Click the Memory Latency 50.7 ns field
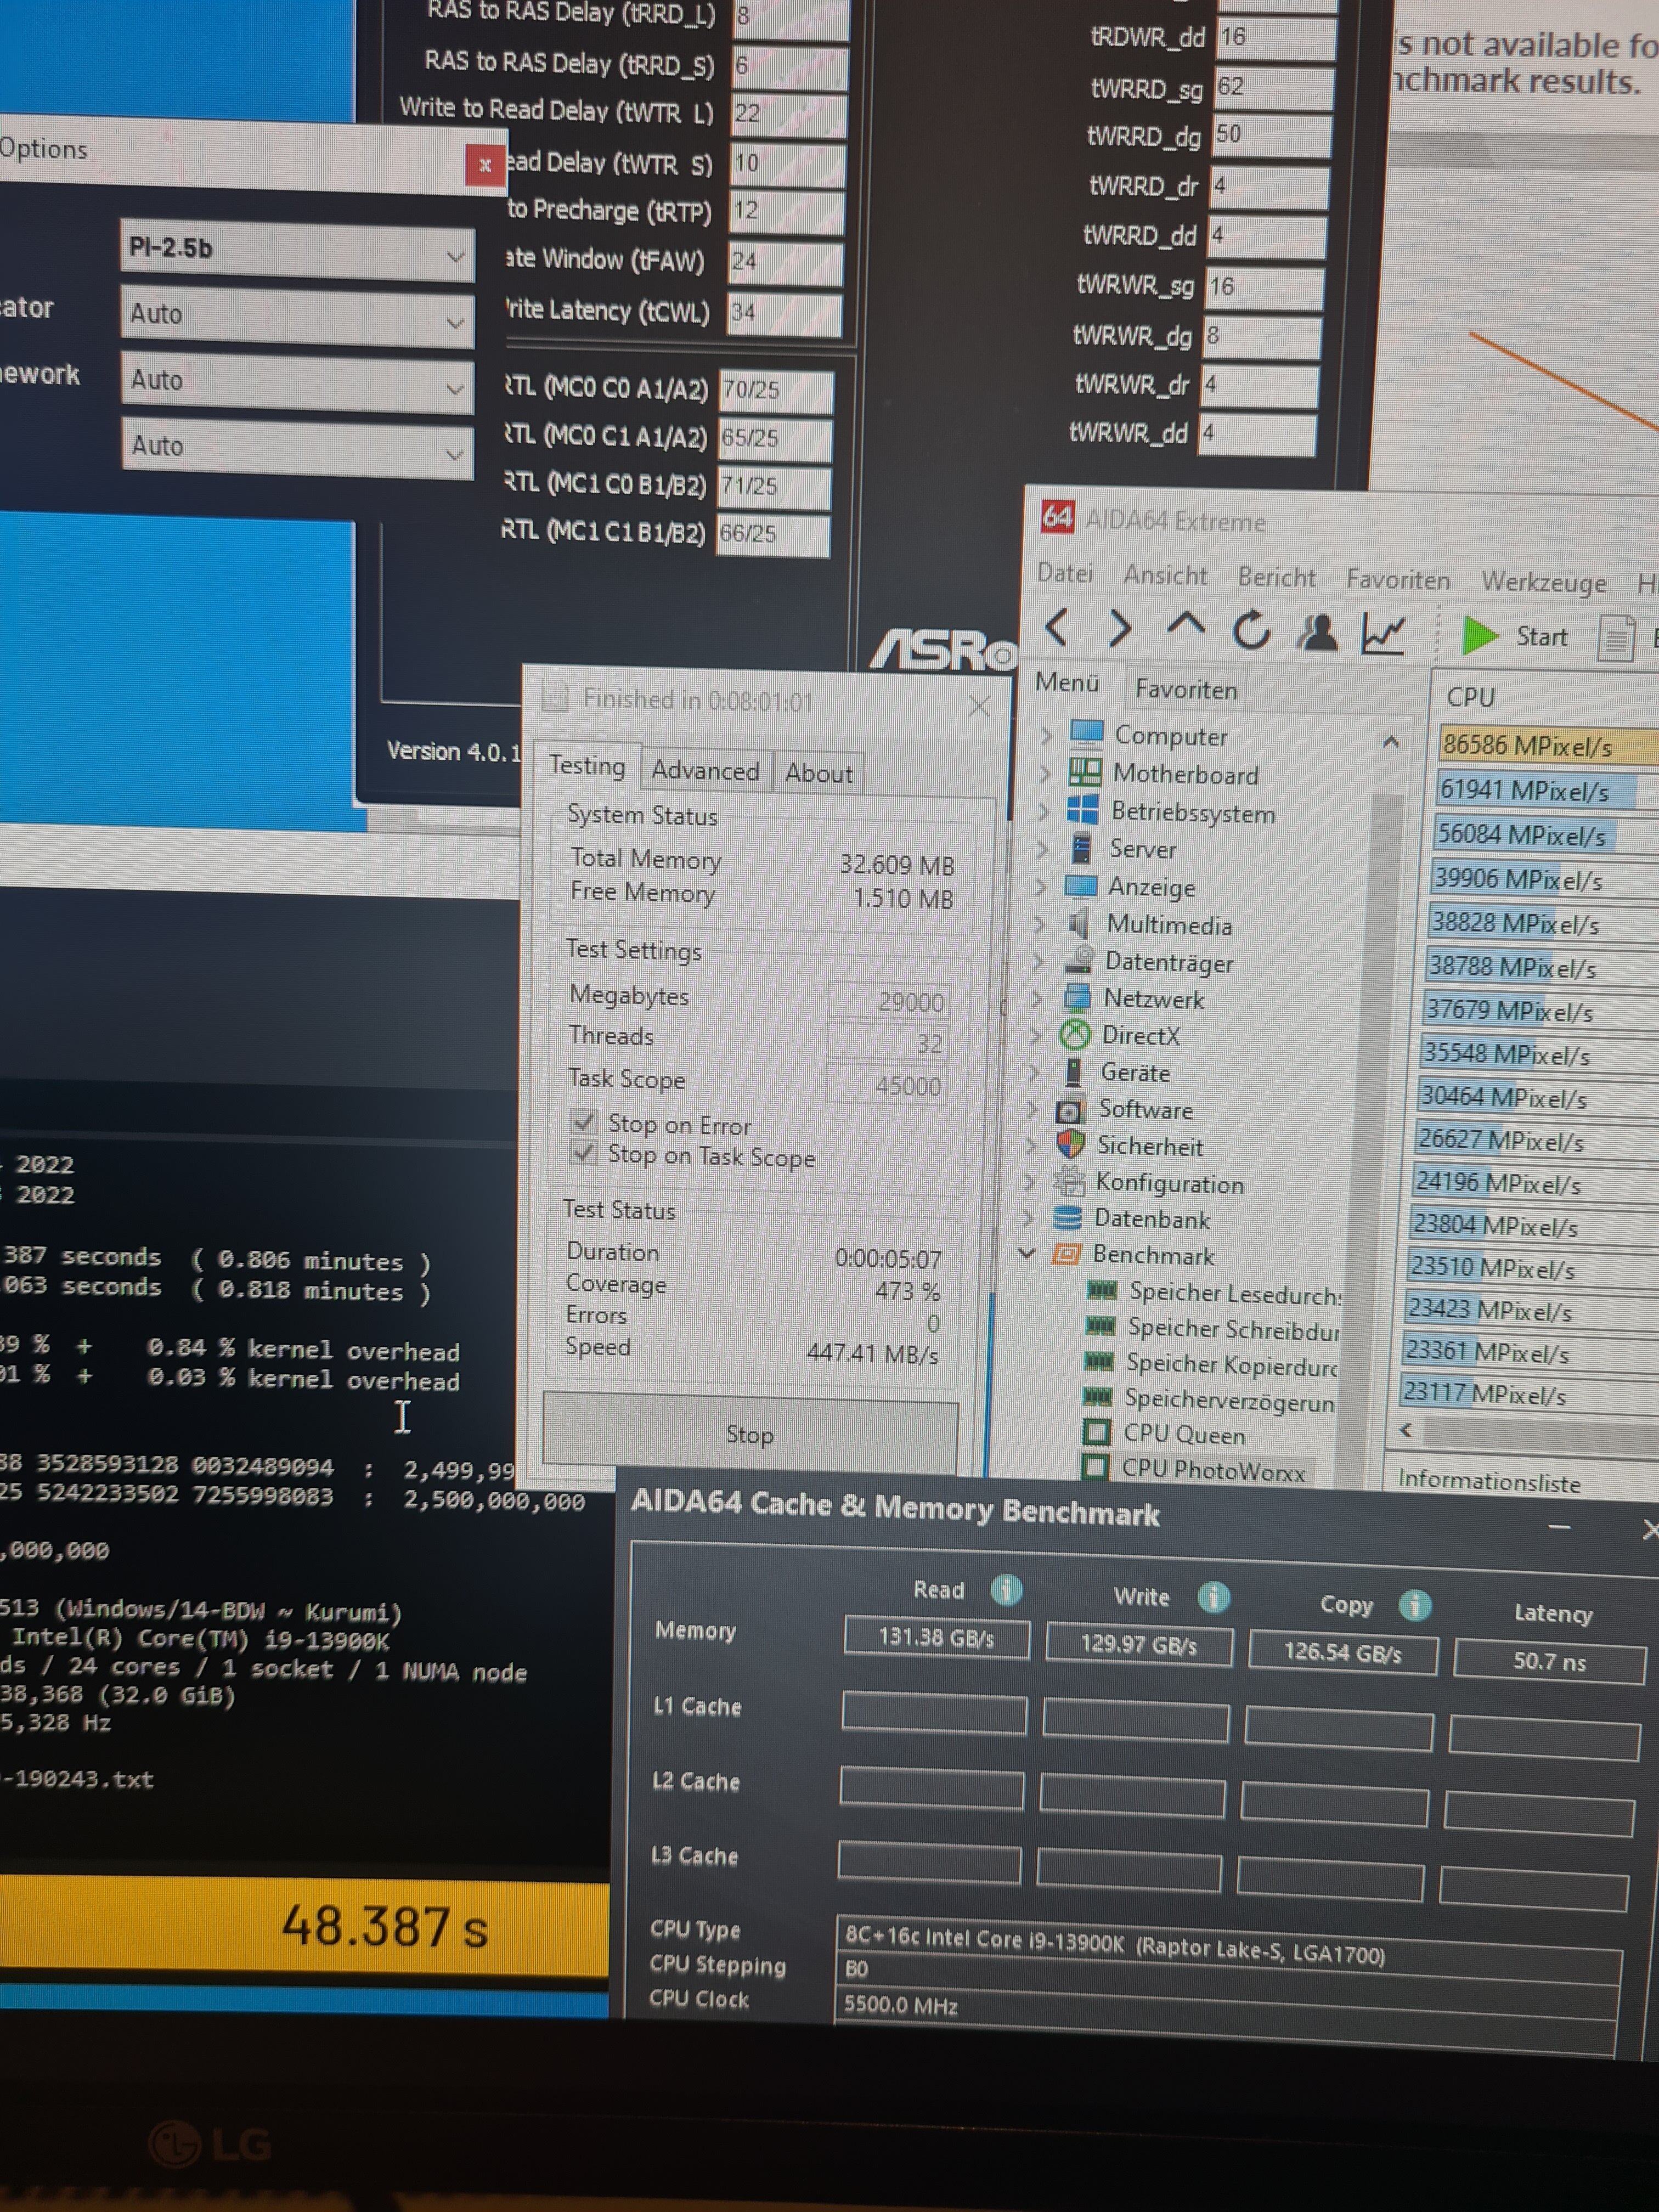The height and width of the screenshot is (2212, 1659). point(1549,1661)
